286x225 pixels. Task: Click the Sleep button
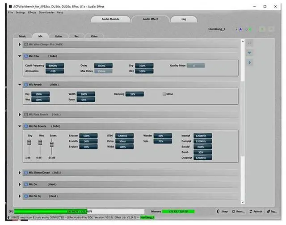[223, 211]
